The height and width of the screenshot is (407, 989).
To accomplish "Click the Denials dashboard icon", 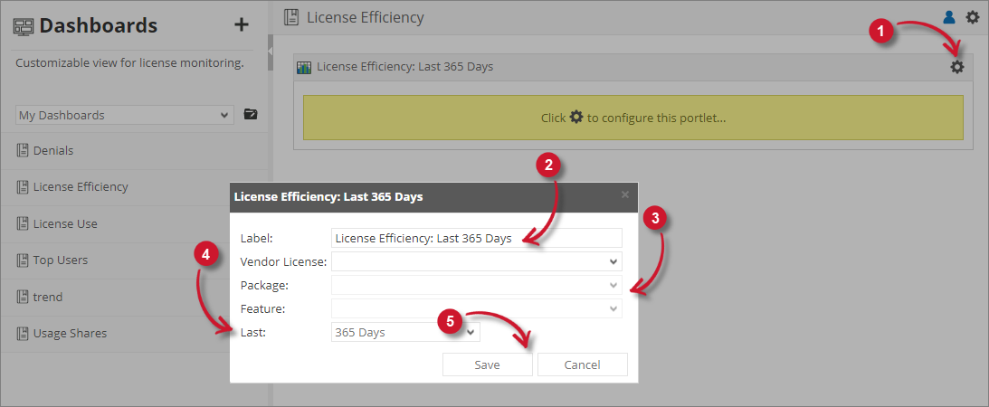I will (23, 150).
